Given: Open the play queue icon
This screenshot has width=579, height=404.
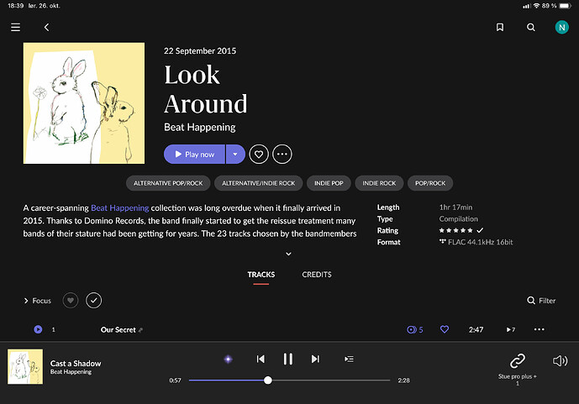Looking at the screenshot, I should pos(349,359).
